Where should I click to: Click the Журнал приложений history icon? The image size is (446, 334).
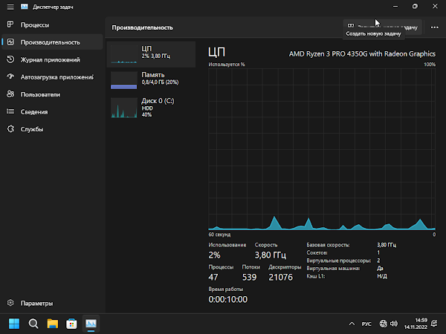(x=10, y=59)
